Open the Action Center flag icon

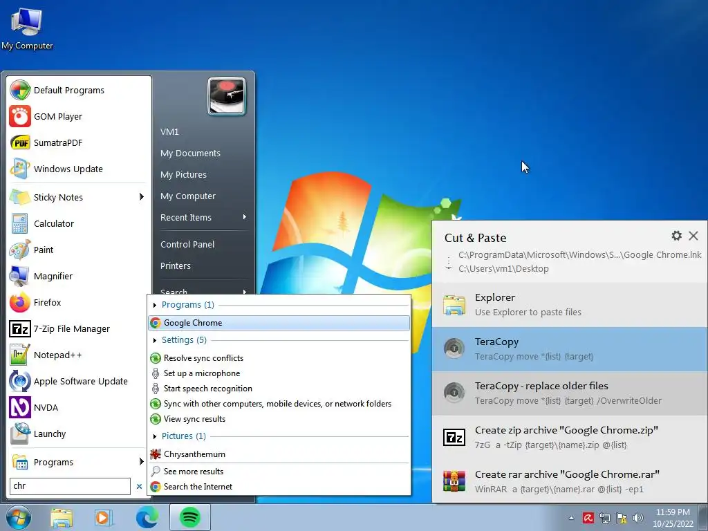pyautogui.click(x=622, y=517)
